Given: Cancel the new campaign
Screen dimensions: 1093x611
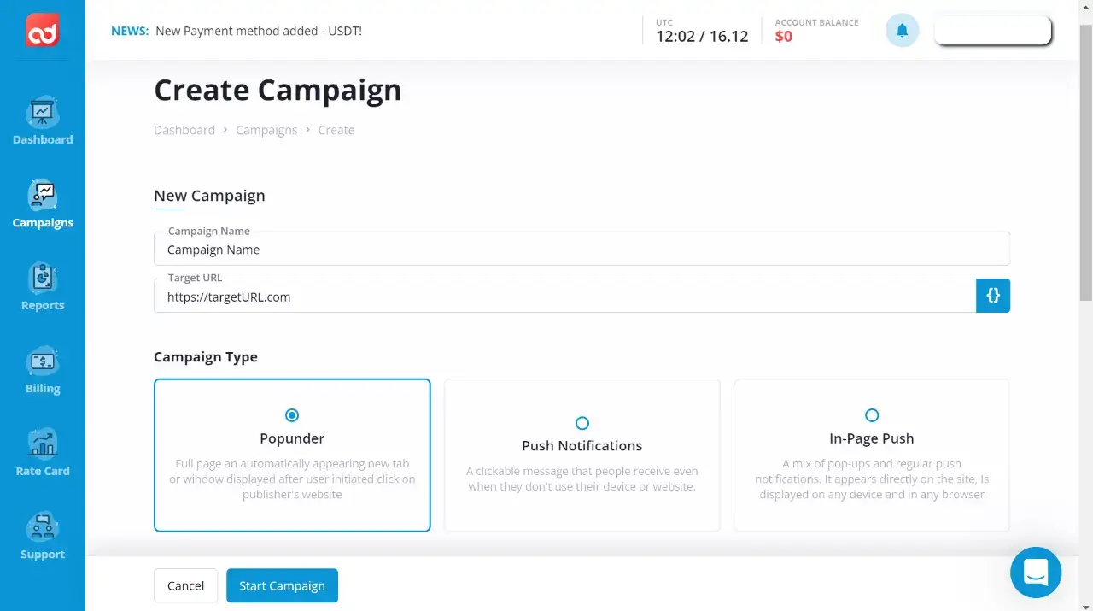Looking at the screenshot, I should point(185,585).
